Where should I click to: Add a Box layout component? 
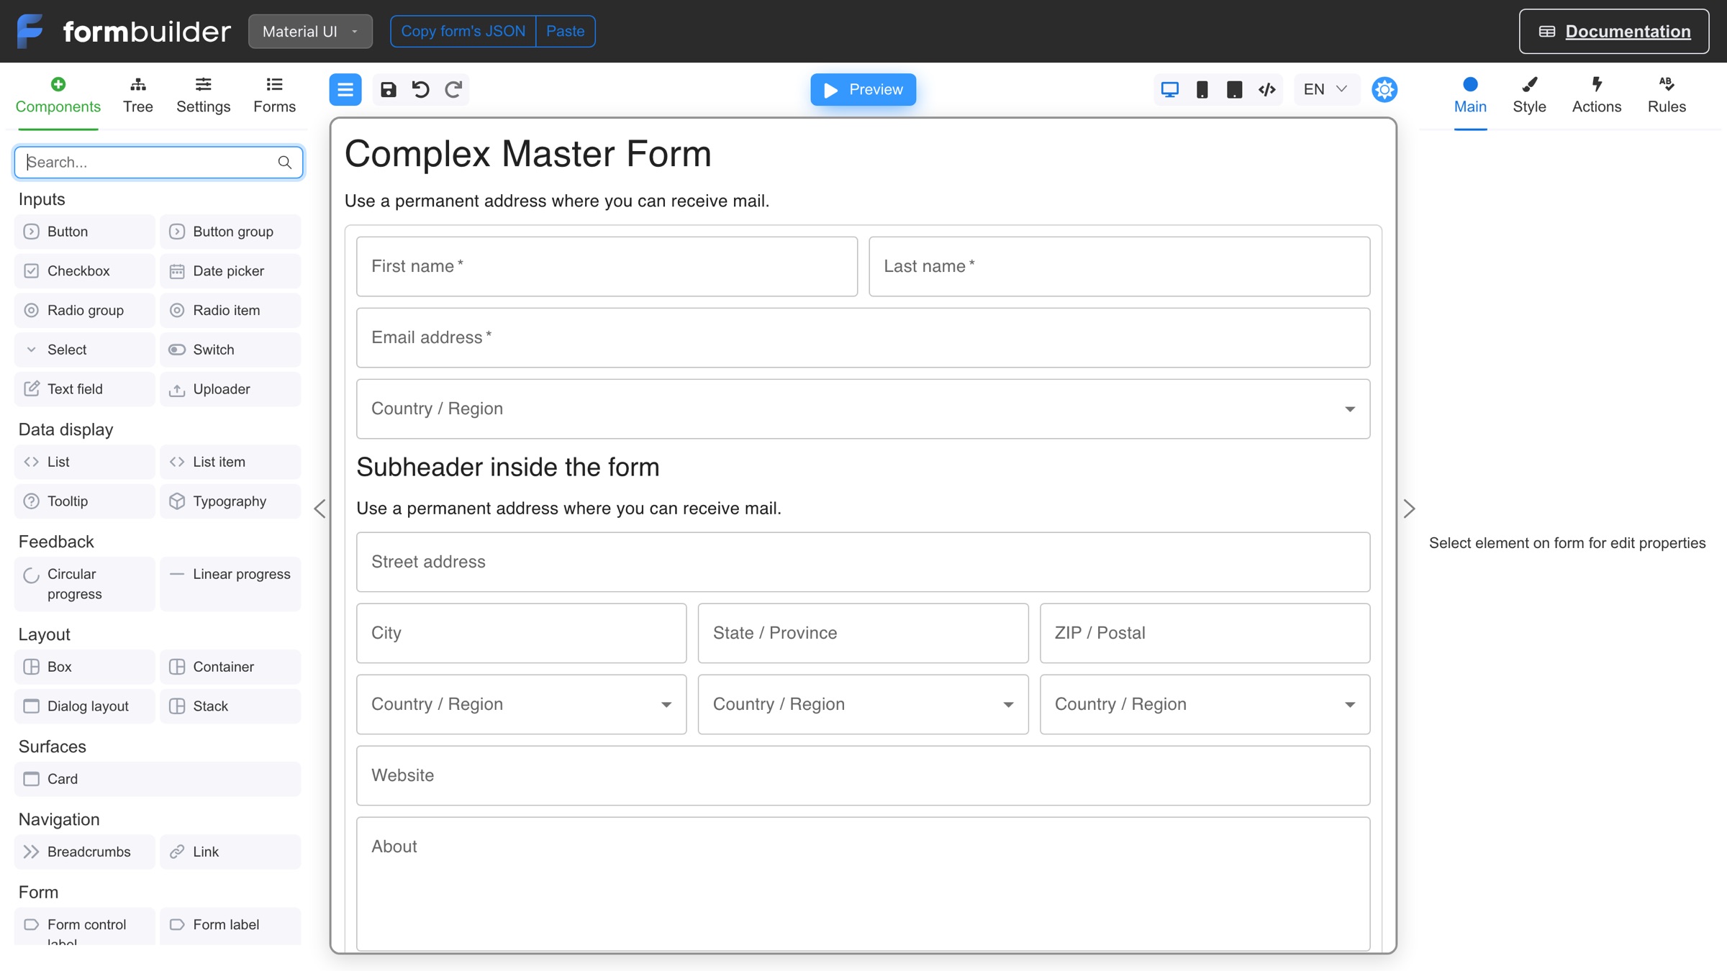pos(84,667)
